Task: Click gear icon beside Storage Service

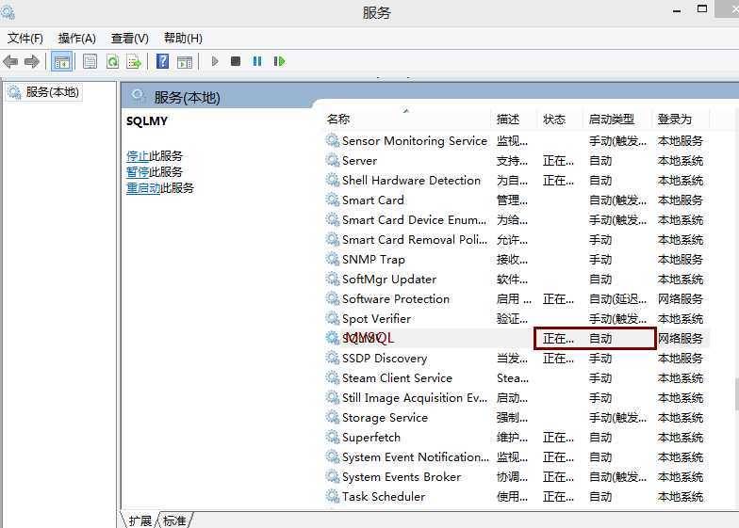Action: (x=333, y=418)
